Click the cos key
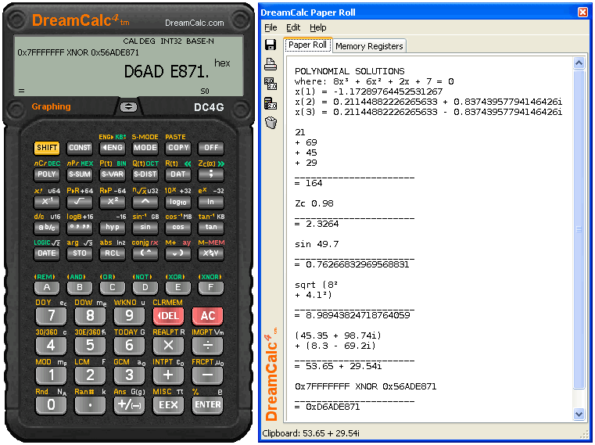595x445 pixels. click(178, 227)
